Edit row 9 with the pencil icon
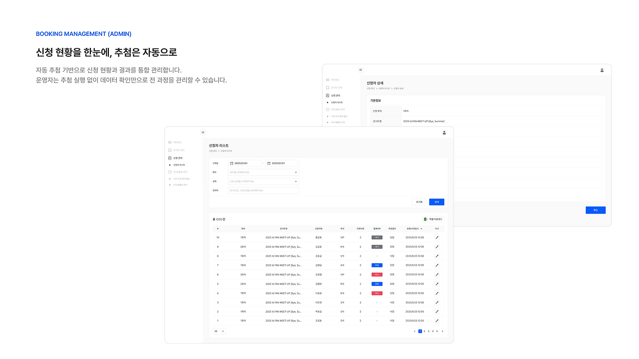This screenshot has height=359, width=639. pyautogui.click(x=437, y=246)
